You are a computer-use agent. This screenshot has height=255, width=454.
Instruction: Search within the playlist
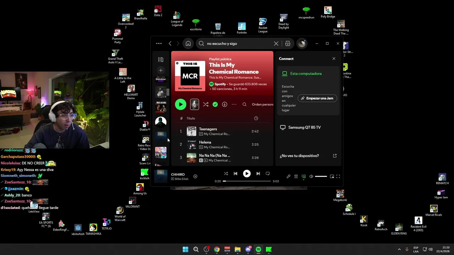click(244, 104)
